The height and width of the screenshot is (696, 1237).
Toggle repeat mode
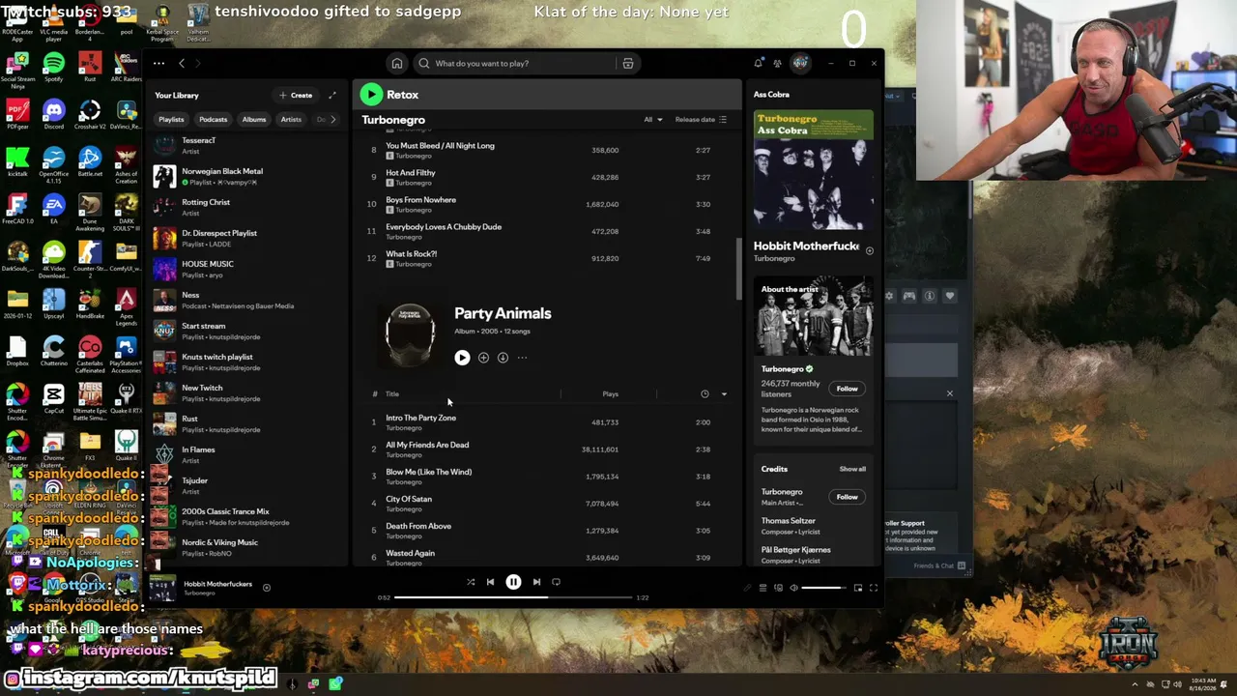(x=556, y=582)
